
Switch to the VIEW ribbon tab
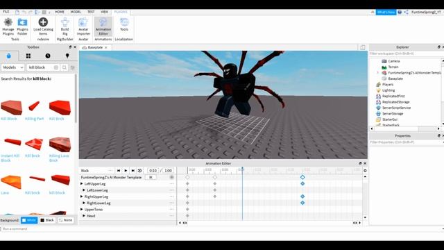[x=105, y=12]
